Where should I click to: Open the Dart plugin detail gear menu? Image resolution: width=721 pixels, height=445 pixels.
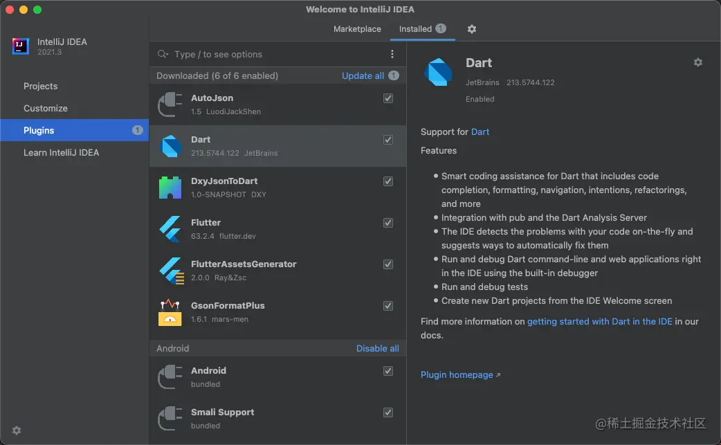coord(697,62)
